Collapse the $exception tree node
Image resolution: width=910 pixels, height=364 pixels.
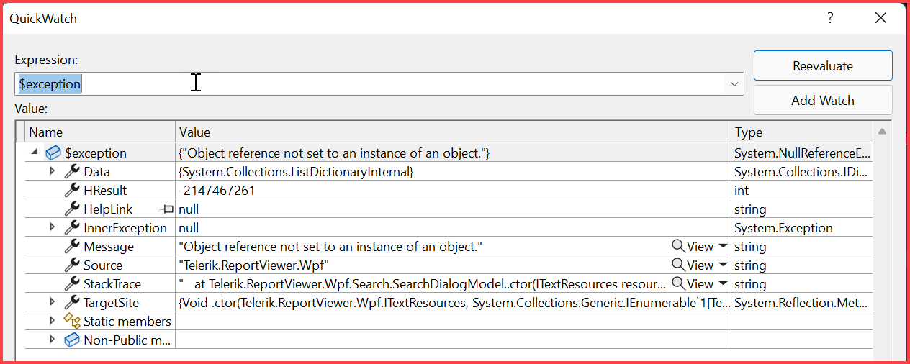click(x=35, y=153)
